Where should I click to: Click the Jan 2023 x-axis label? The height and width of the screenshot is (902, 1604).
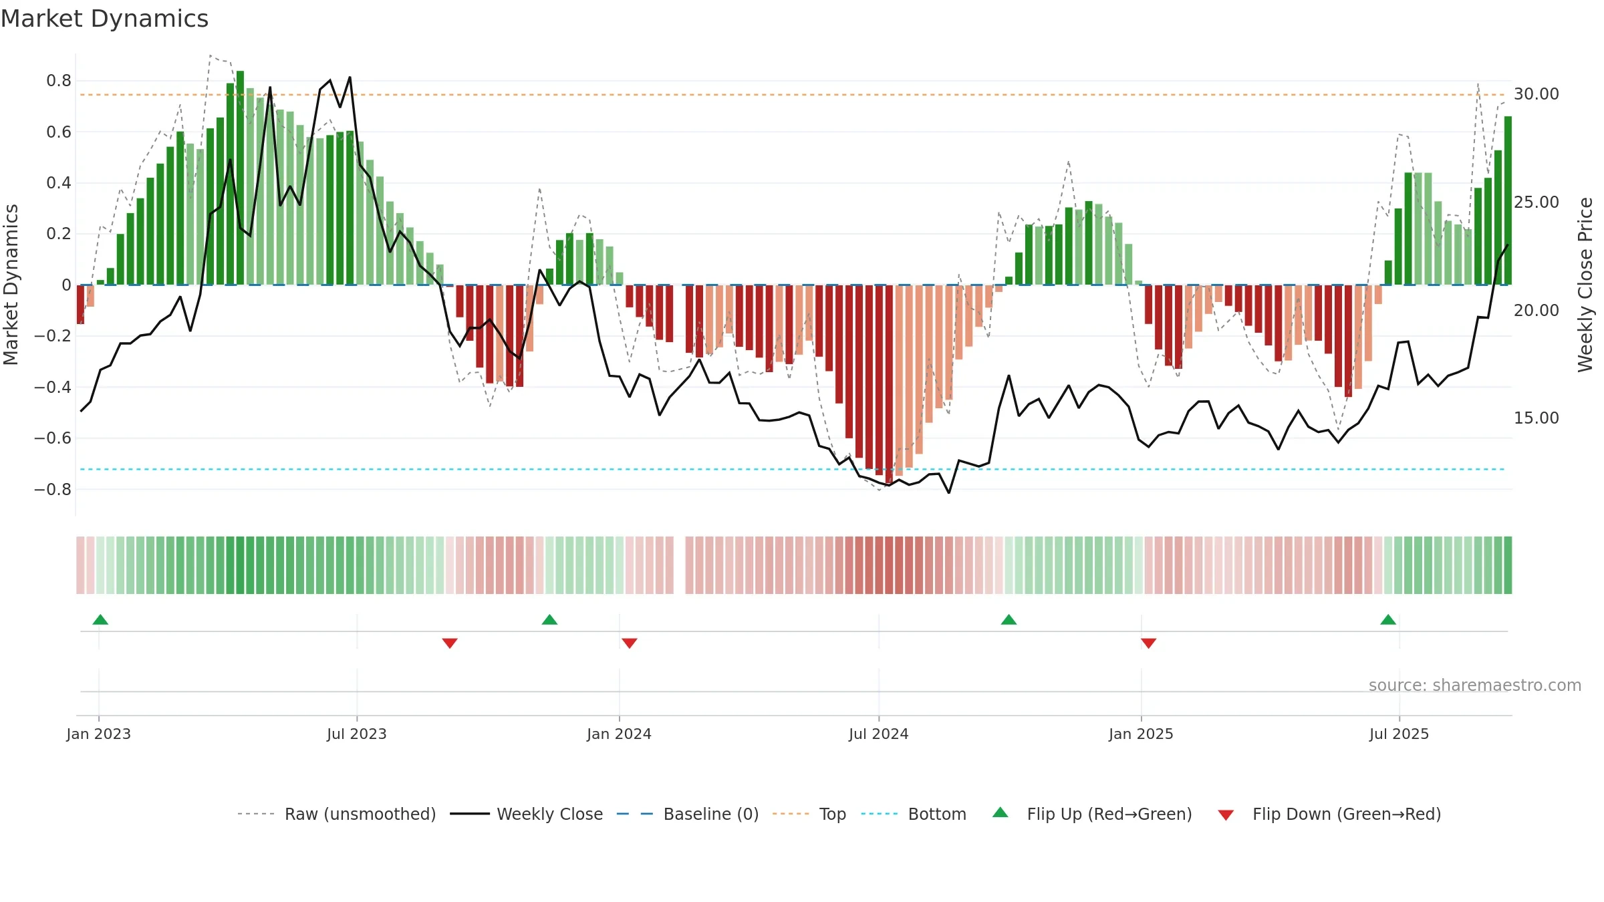tap(99, 734)
